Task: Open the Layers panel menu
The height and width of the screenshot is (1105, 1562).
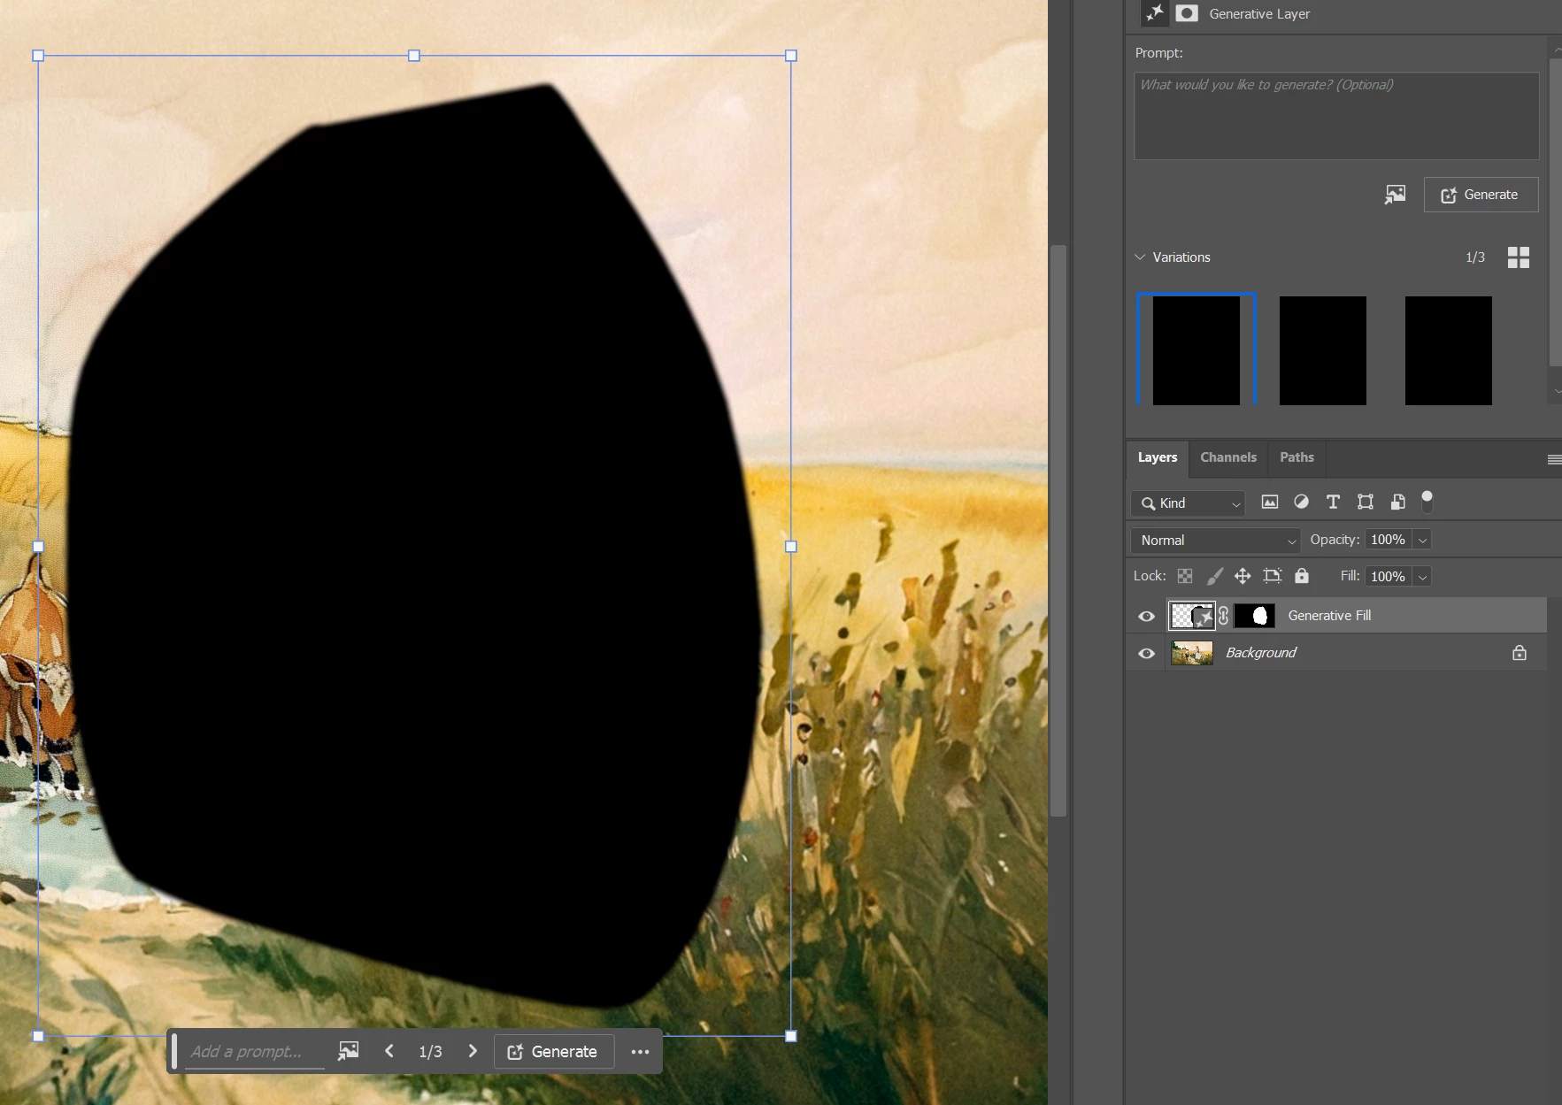Action: point(1554,459)
